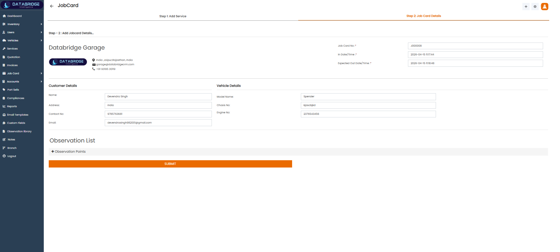The image size is (560, 252).
Task: Click the Observation library icon
Action: click(4, 131)
